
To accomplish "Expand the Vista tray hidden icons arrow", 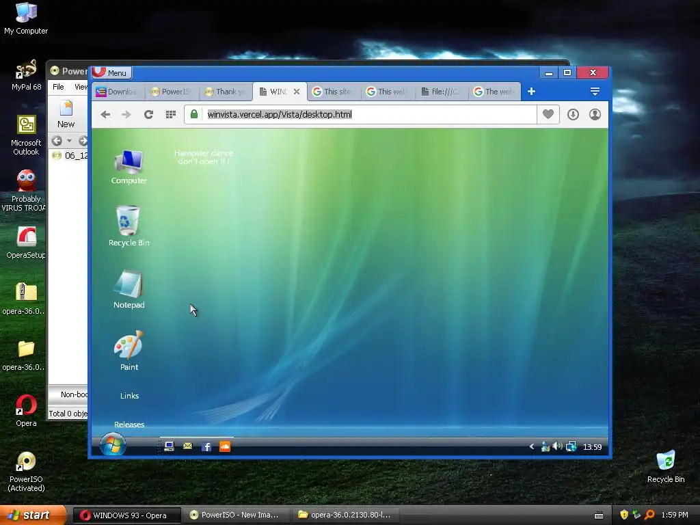I will (531, 446).
